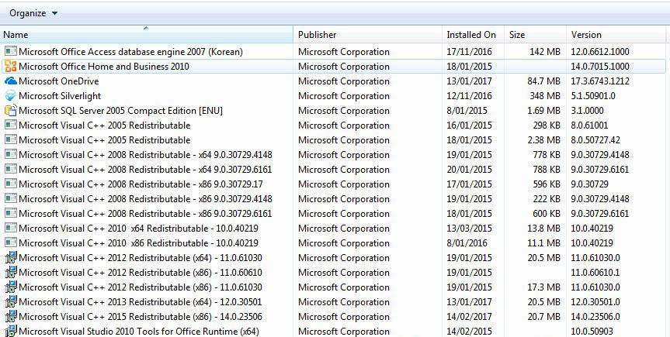The width and height of the screenshot is (670, 337).
Task: Click icon of Visual C++ 2008 x64 9.0.30729.6161
Action: click(11, 169)
